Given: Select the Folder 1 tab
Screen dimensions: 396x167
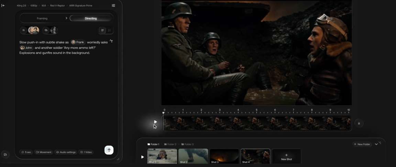Looking at the screenshot, I should point(153,144).
